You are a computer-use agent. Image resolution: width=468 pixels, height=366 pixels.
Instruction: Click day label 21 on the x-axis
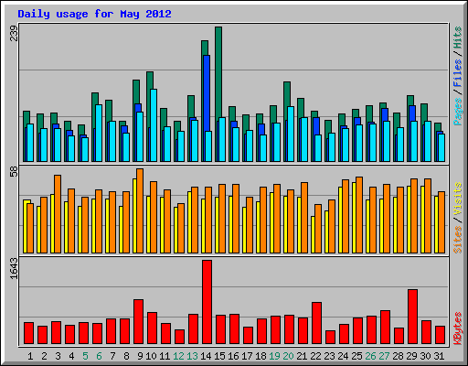point(302,356)
